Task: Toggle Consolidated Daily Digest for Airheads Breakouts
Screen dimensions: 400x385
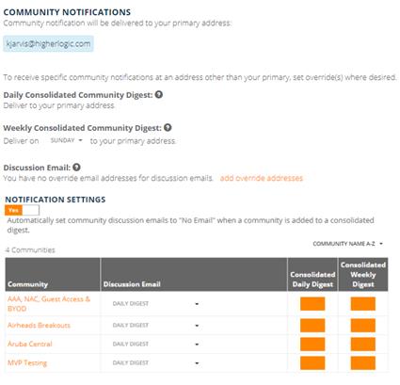Action: [312, 326]
